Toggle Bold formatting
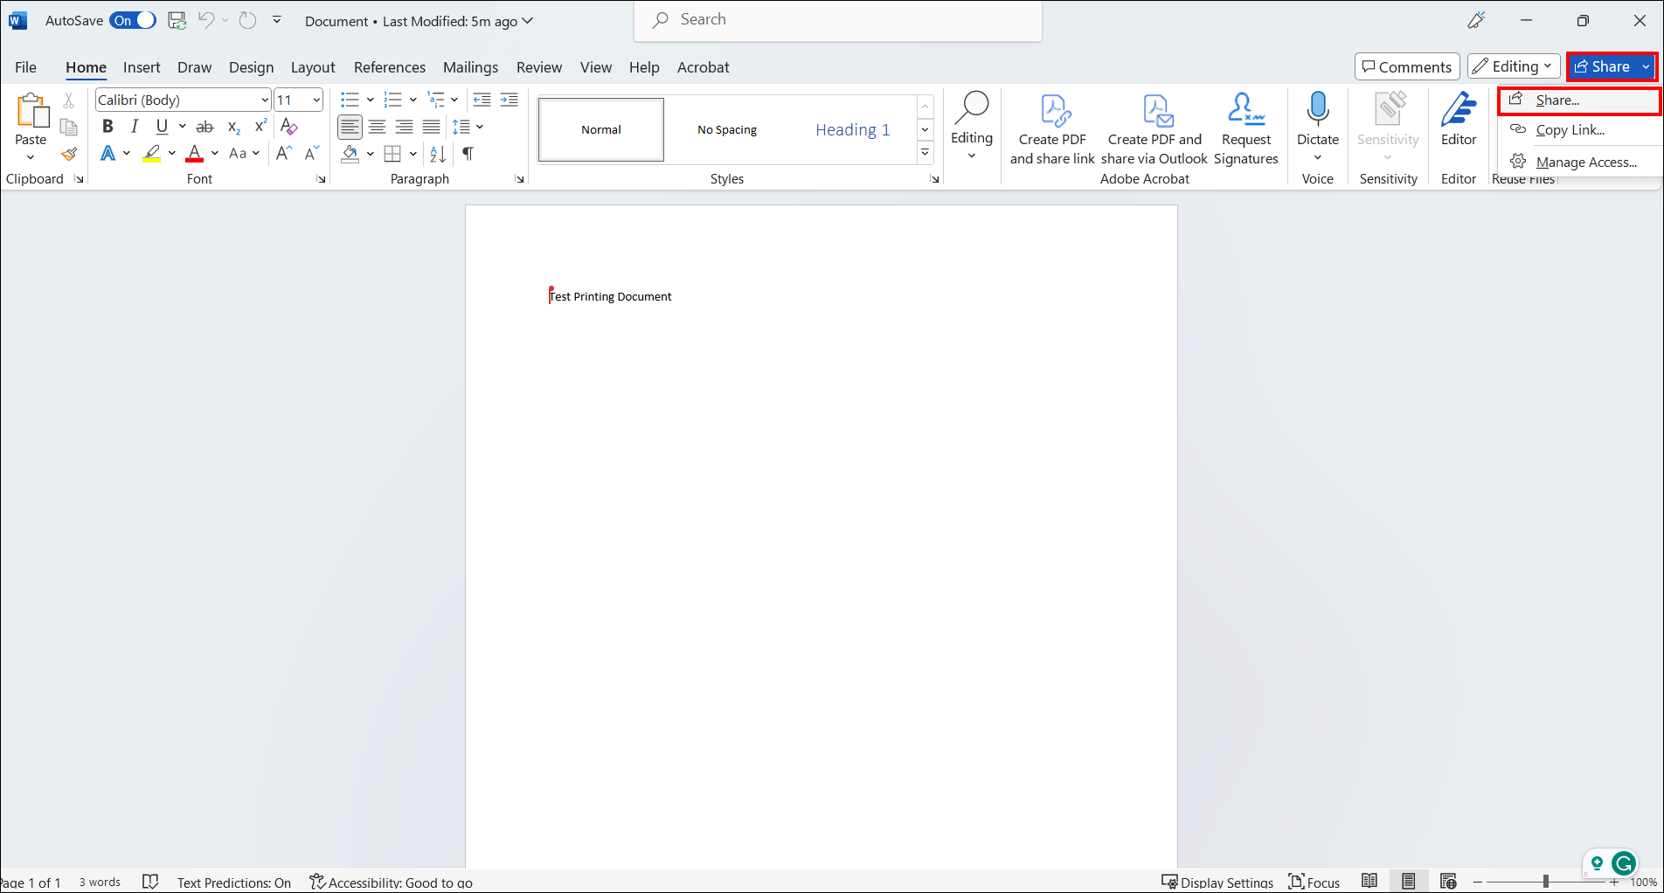Image resolution: width=1664 pixels, height=893 pixels. pyautogui.click(x=107, y=127)
